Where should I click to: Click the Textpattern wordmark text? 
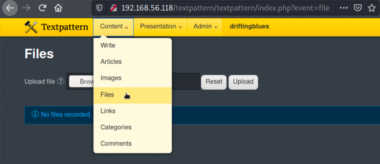65,27
